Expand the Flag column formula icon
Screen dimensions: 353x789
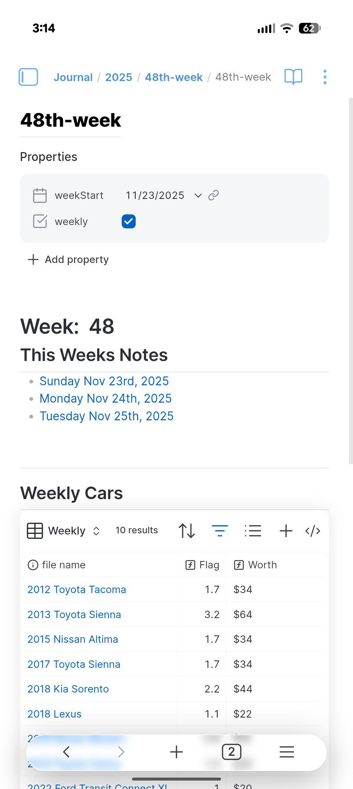coord(189,565)
